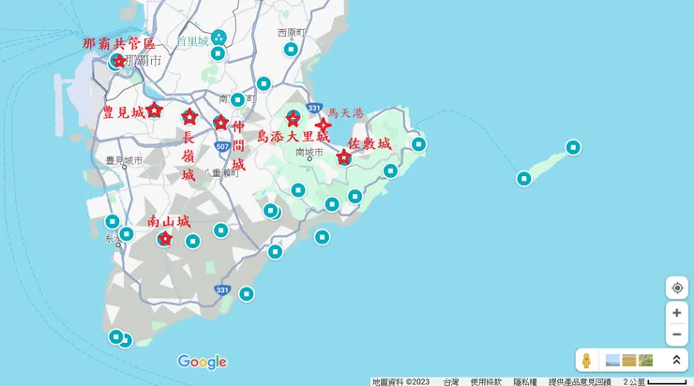
Task: Select the marker on the island's western end
Action: coord(524,179)
